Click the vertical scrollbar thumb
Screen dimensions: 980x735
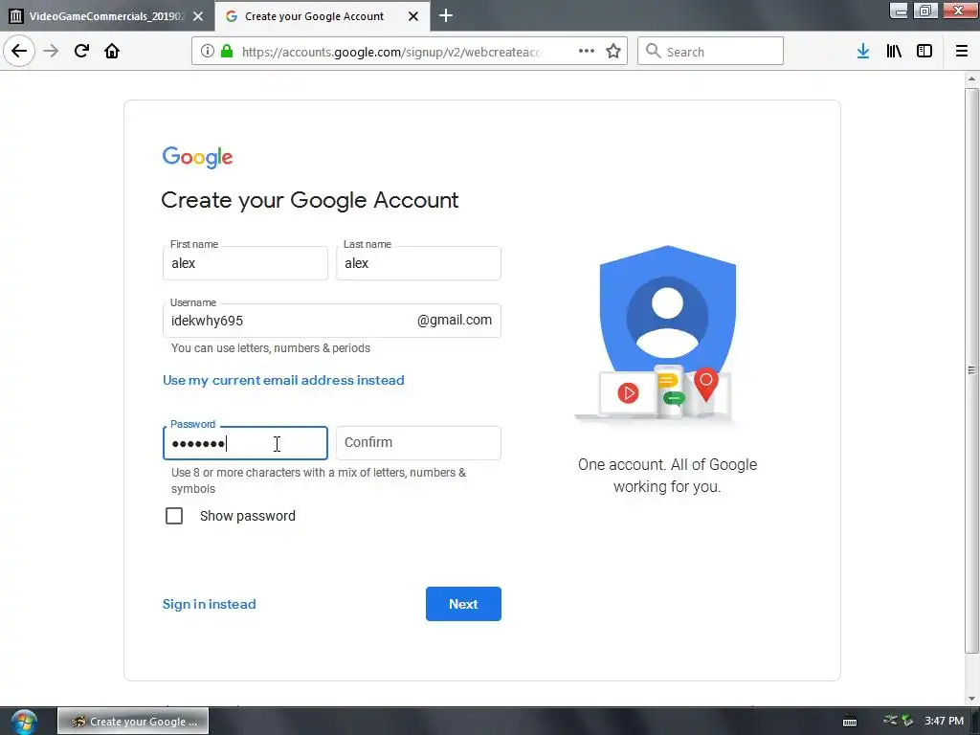coord(971,370)
